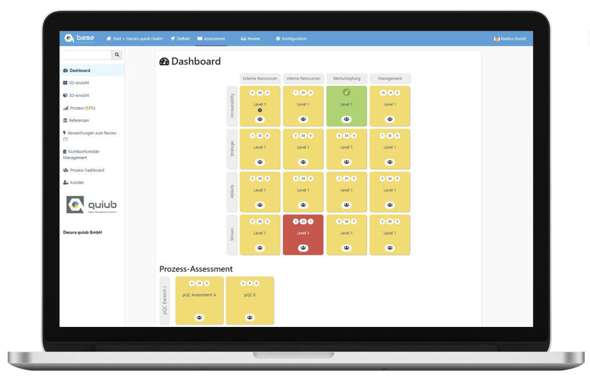Select the red Wissen card under Interne Ressourcen
Screen dimensions: 590x380
[x=303, y=234]
